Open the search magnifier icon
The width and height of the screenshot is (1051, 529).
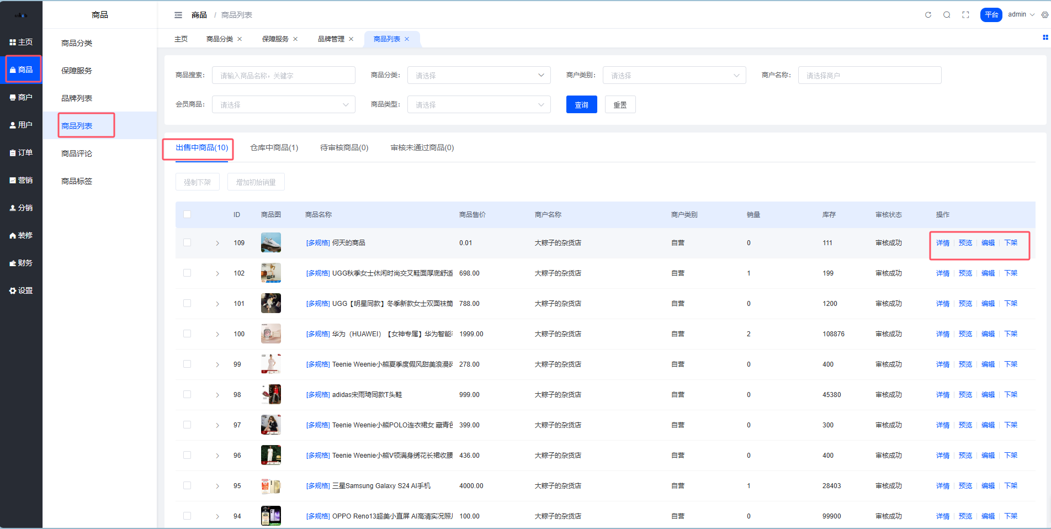click(947, 15)
